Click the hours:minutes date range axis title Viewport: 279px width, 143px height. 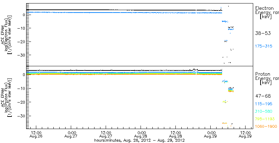139,141
